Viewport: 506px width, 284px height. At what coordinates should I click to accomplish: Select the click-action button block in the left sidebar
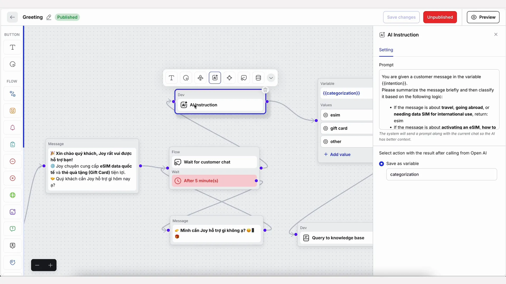pos(13,64)
